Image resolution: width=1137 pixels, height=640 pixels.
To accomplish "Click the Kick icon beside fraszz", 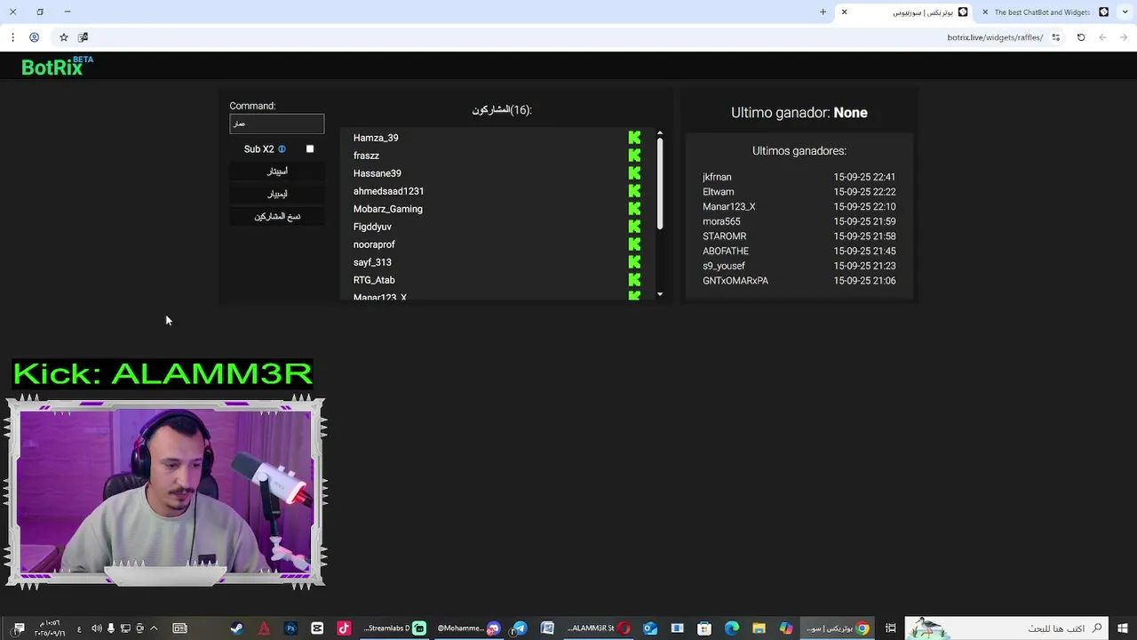I will point(634,156).
